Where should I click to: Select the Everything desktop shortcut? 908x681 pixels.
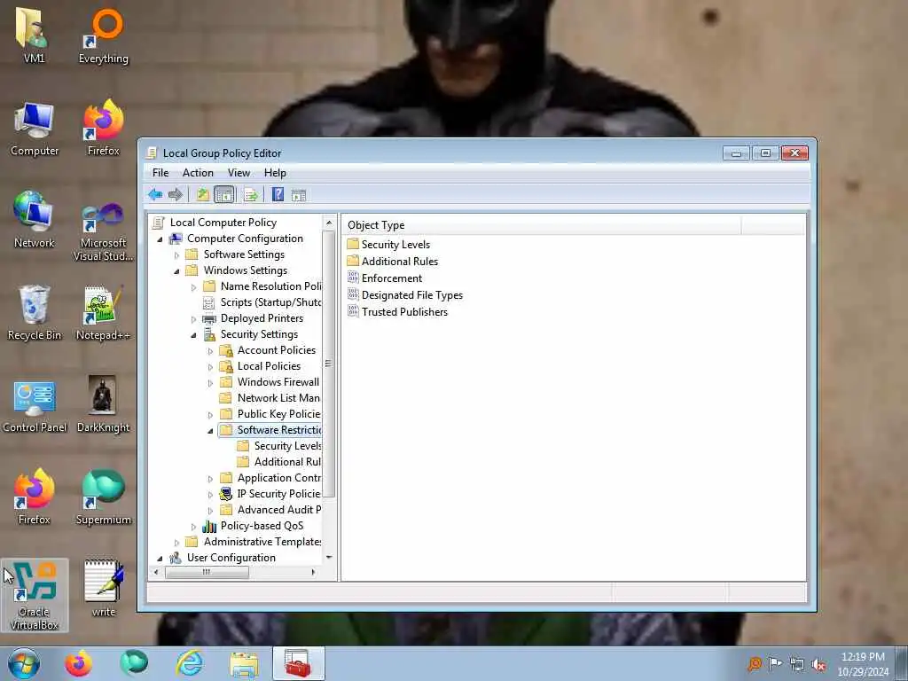[104, 35]
